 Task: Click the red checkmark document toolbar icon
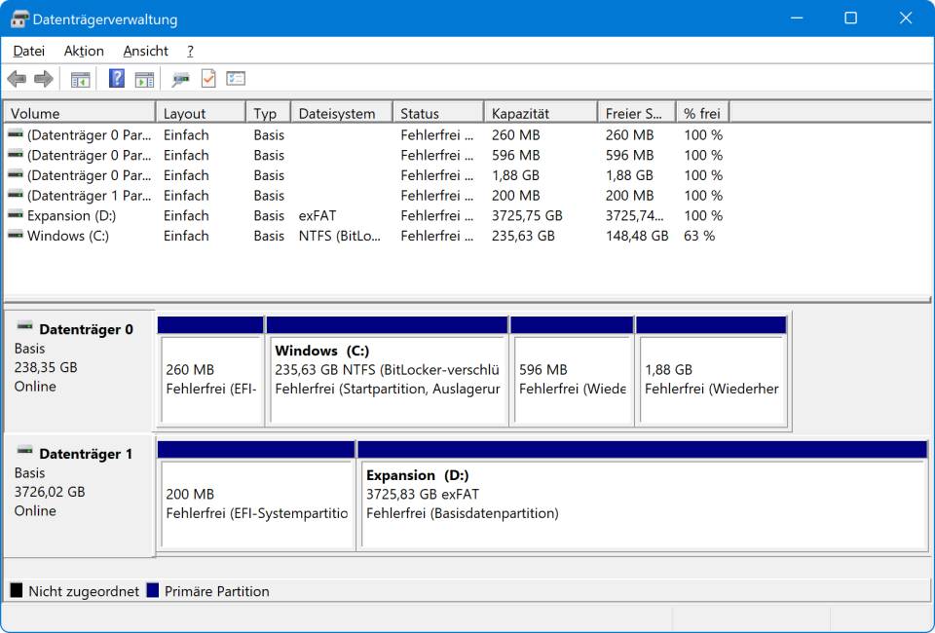208,79
